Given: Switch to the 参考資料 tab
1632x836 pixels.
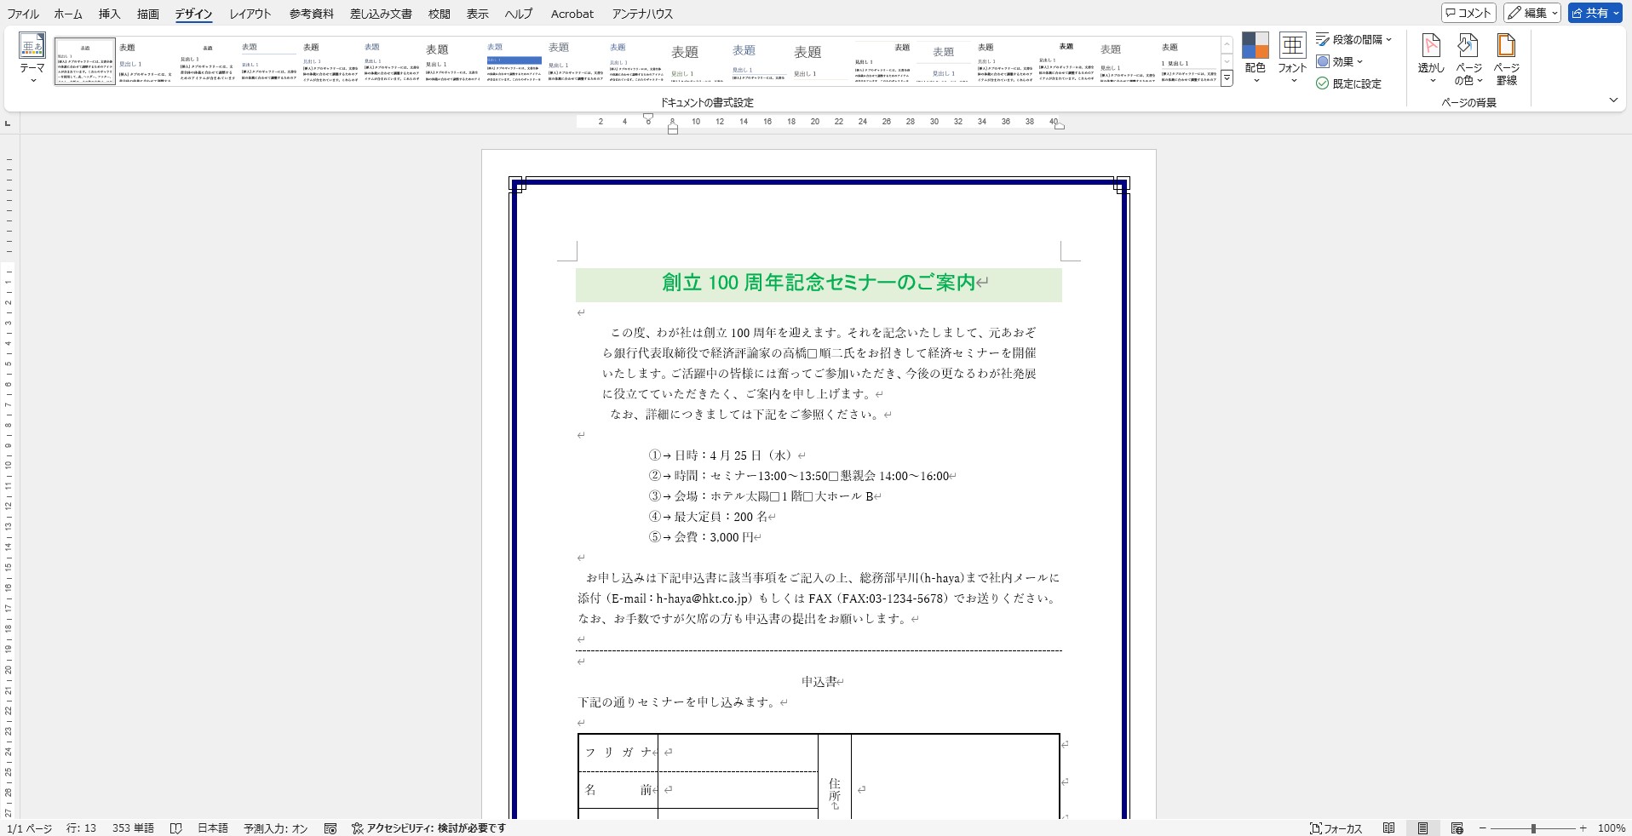Looking at the screenshot, I should tap(312, 14).
